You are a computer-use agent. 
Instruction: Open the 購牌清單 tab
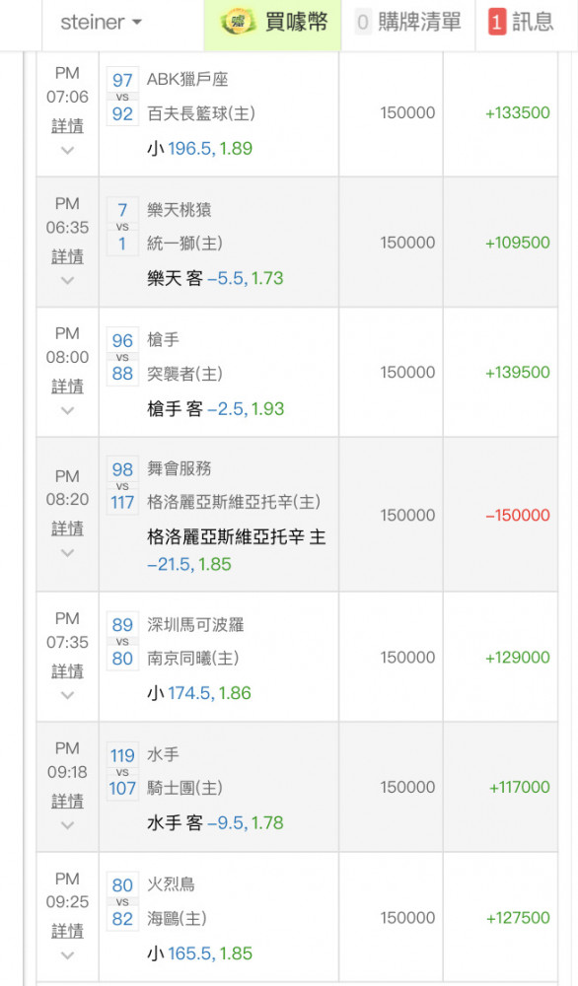point(407,23)
